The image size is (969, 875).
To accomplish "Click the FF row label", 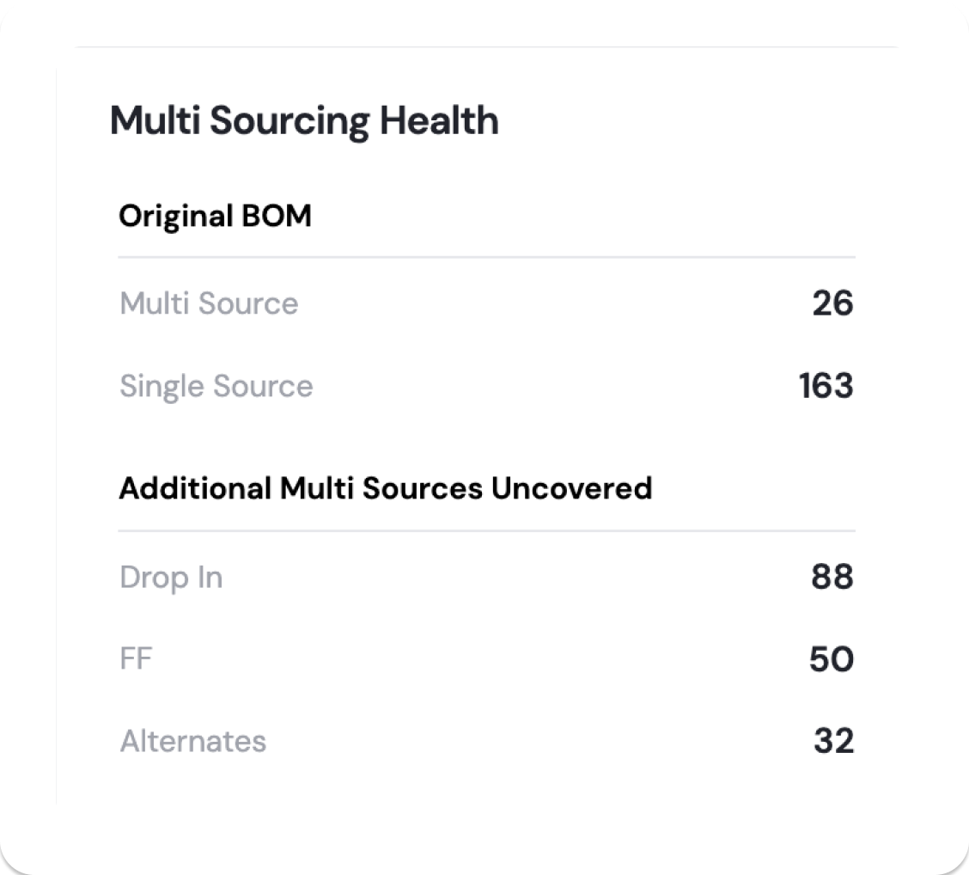I will tap(136, 659).
